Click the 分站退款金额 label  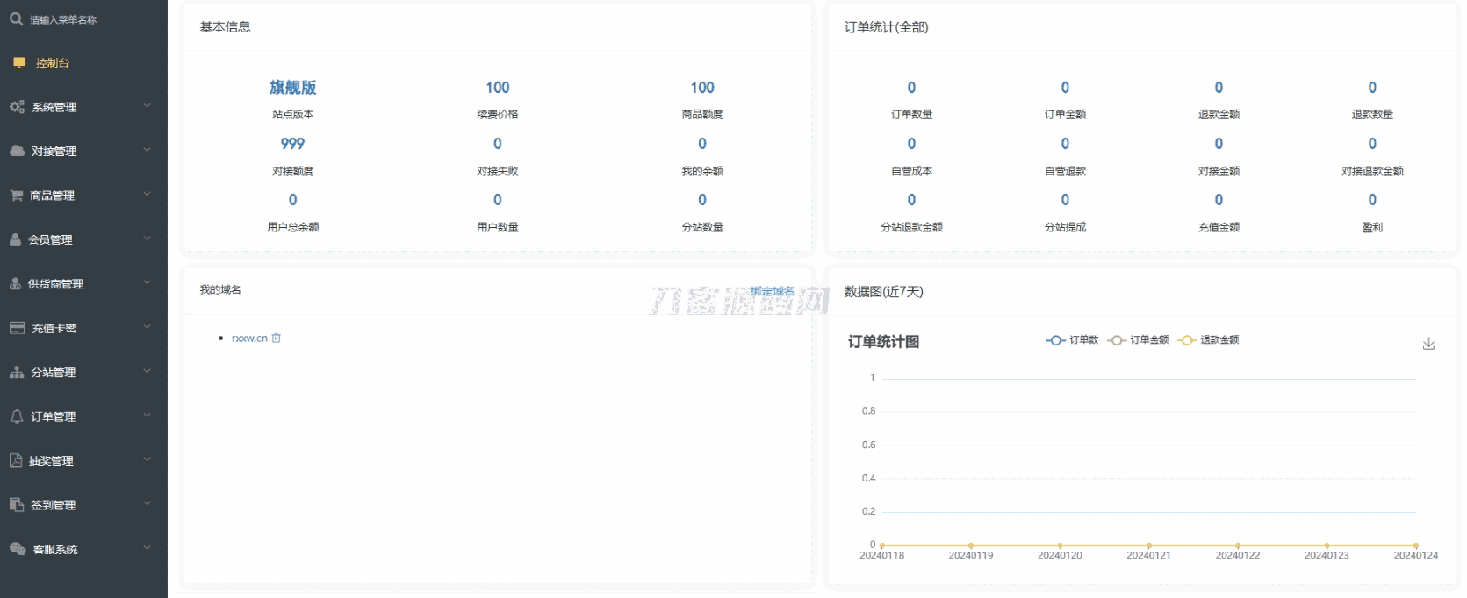pos(911,227)
